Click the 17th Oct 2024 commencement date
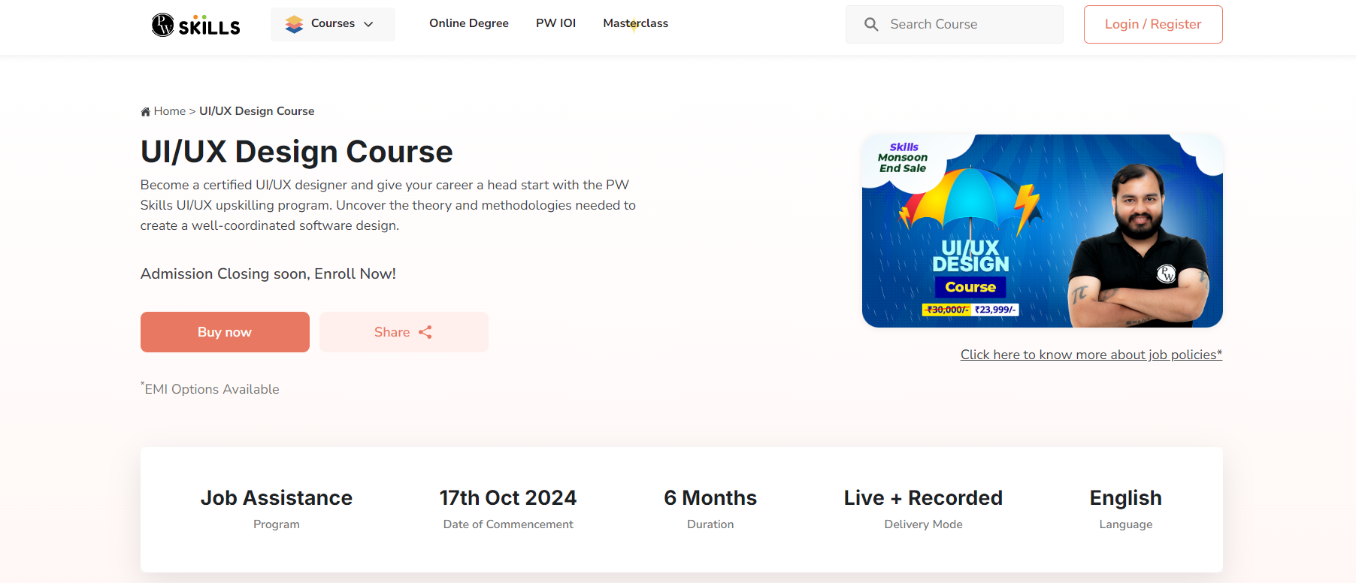Image resolution: width=1356 pixels, height=583 pixels. coord(508,498)
